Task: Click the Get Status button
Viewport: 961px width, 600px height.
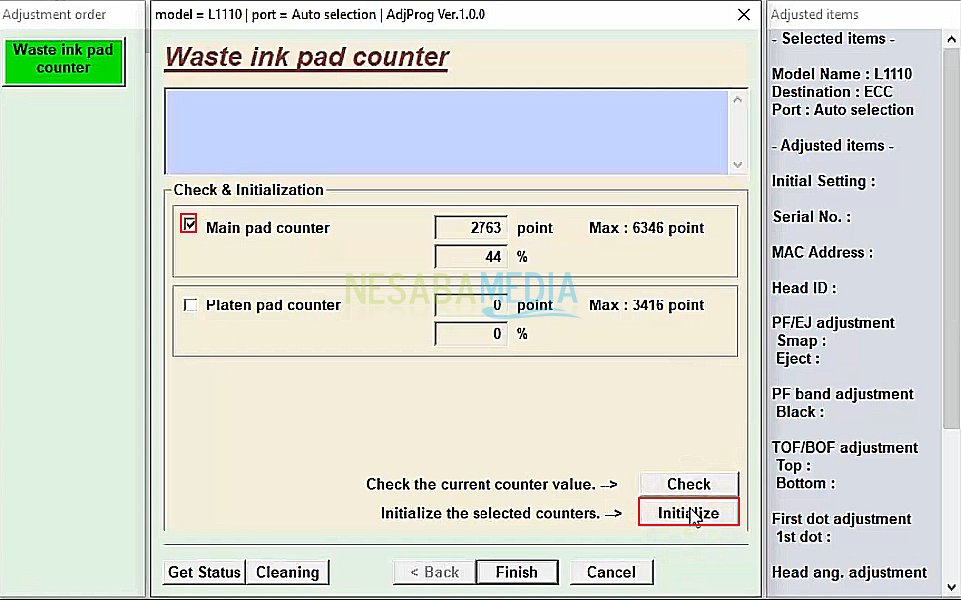Action: click(204, 572)
